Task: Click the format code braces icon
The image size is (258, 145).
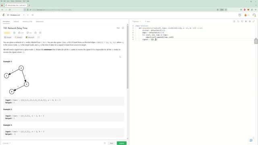Action: tap(238, 21)
